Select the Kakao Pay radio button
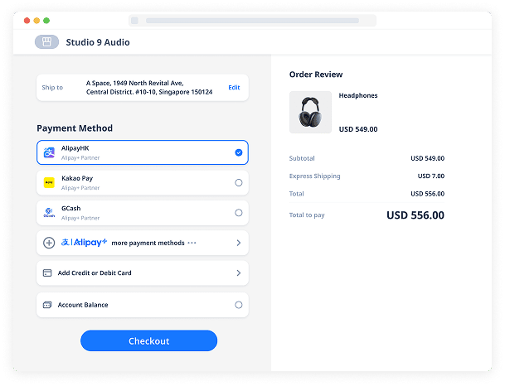This screenshot has height=386, width=505. [x=239, y=183]
